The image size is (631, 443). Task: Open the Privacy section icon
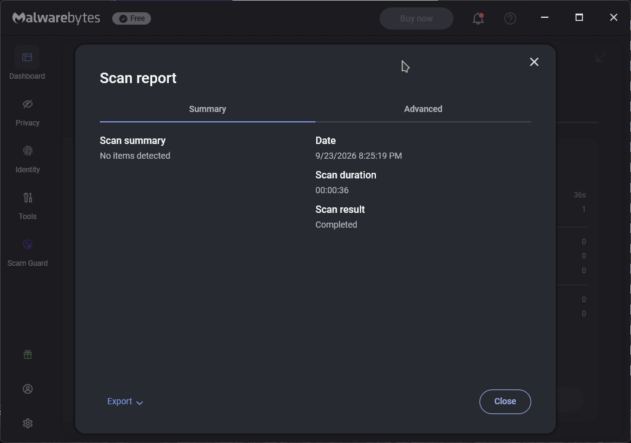[x=27, y=104]
